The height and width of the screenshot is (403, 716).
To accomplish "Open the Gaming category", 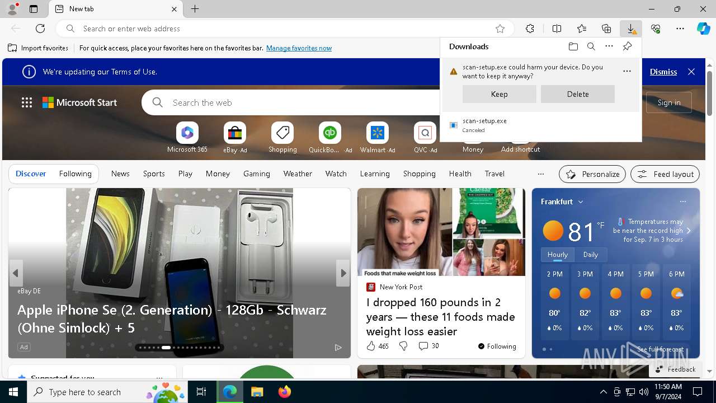I will (257, 174).
